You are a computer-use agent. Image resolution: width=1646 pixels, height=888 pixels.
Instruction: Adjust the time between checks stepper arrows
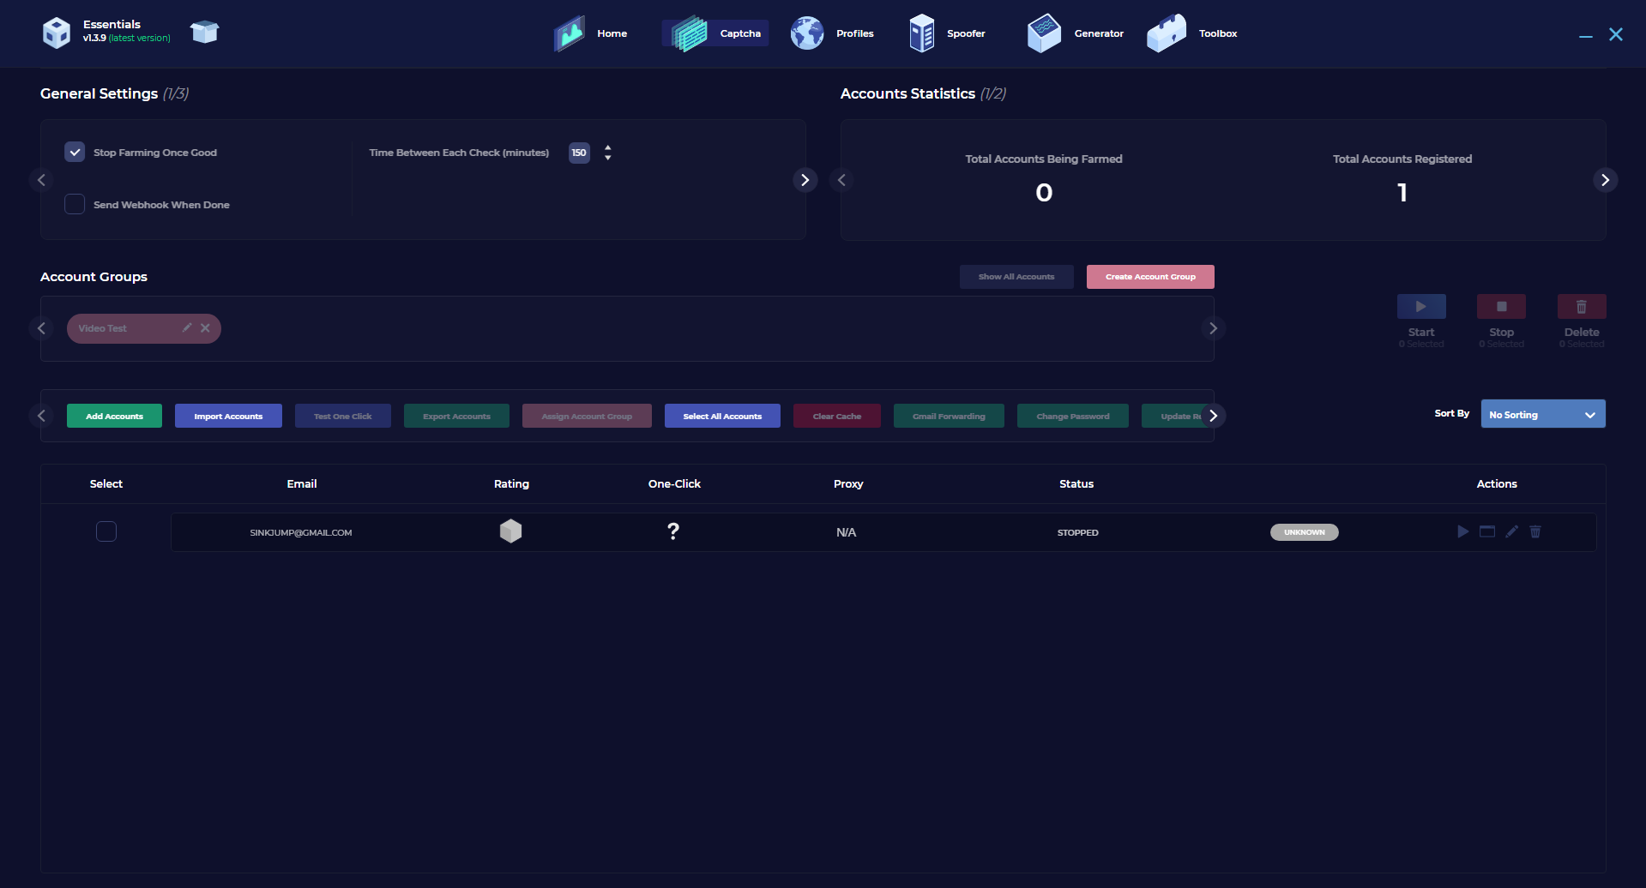click(x=607, y=153)
